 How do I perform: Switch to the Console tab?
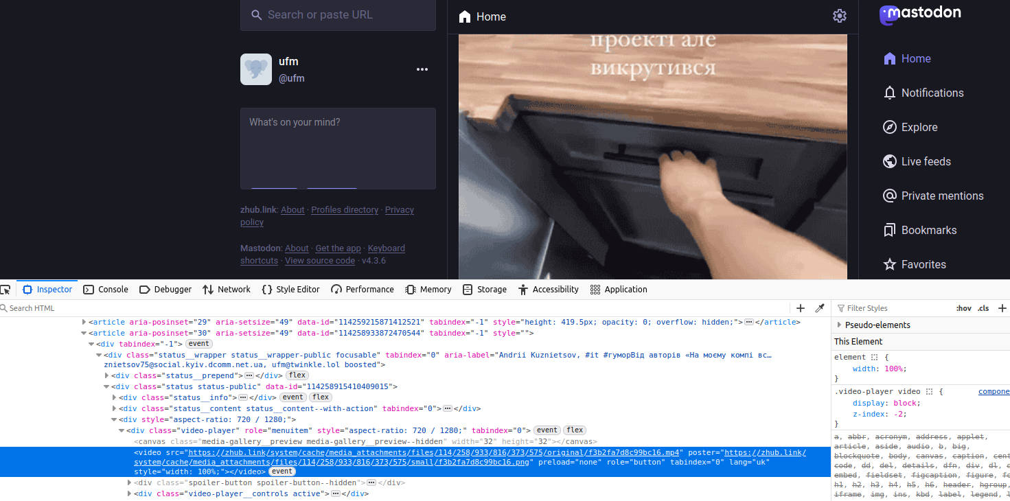point(106,290)
